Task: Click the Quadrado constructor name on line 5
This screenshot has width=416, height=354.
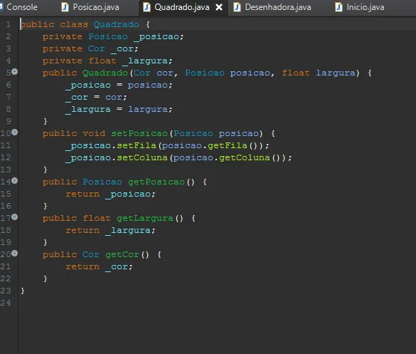Action: pos(105,73)
